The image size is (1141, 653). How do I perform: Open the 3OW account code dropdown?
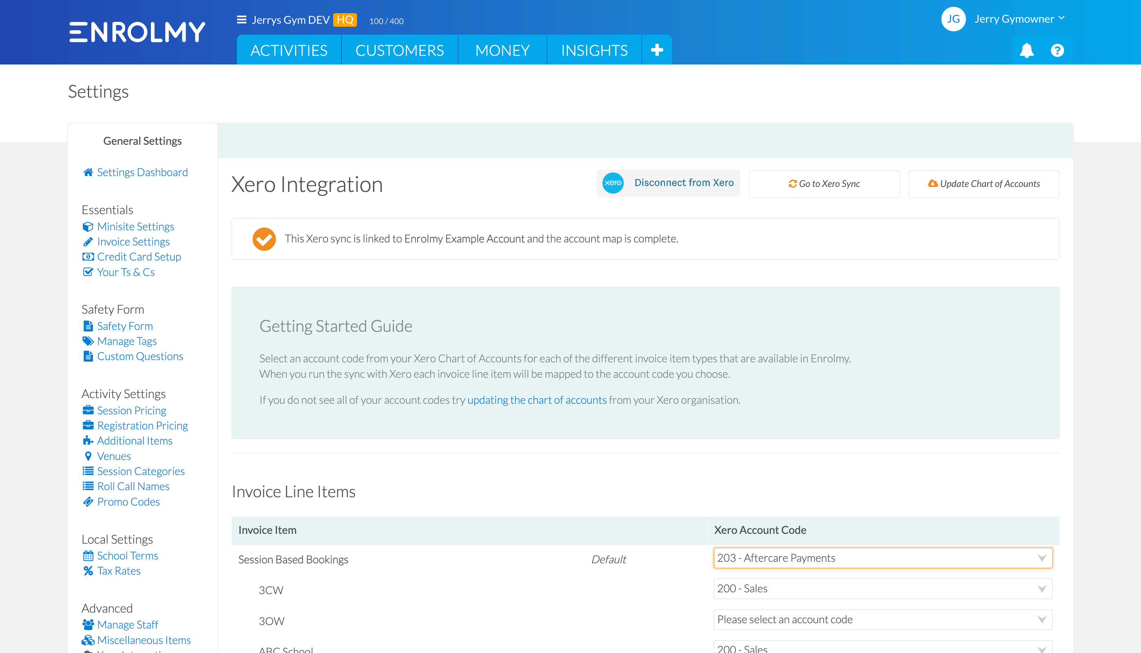[883, 619]
